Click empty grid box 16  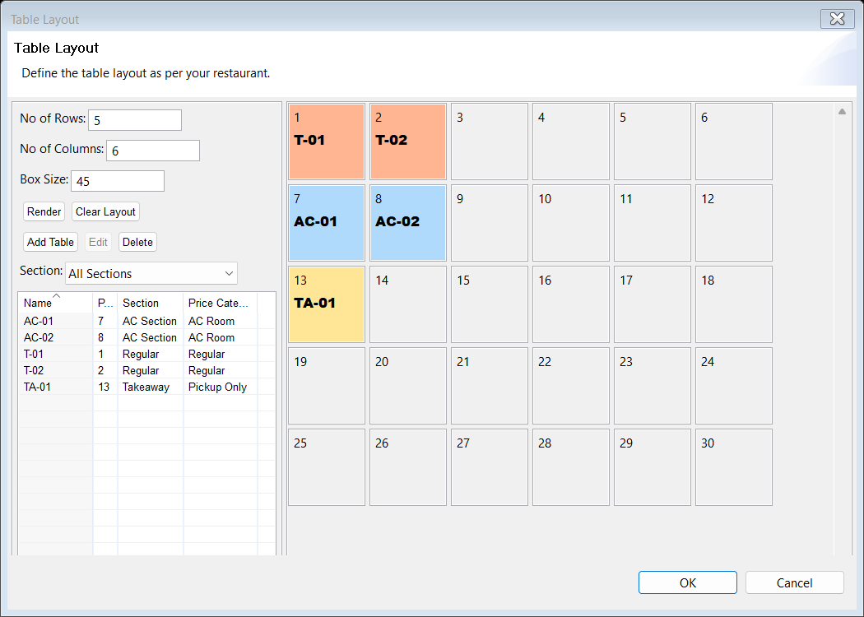pyautogui.click(x=571, y=304)
